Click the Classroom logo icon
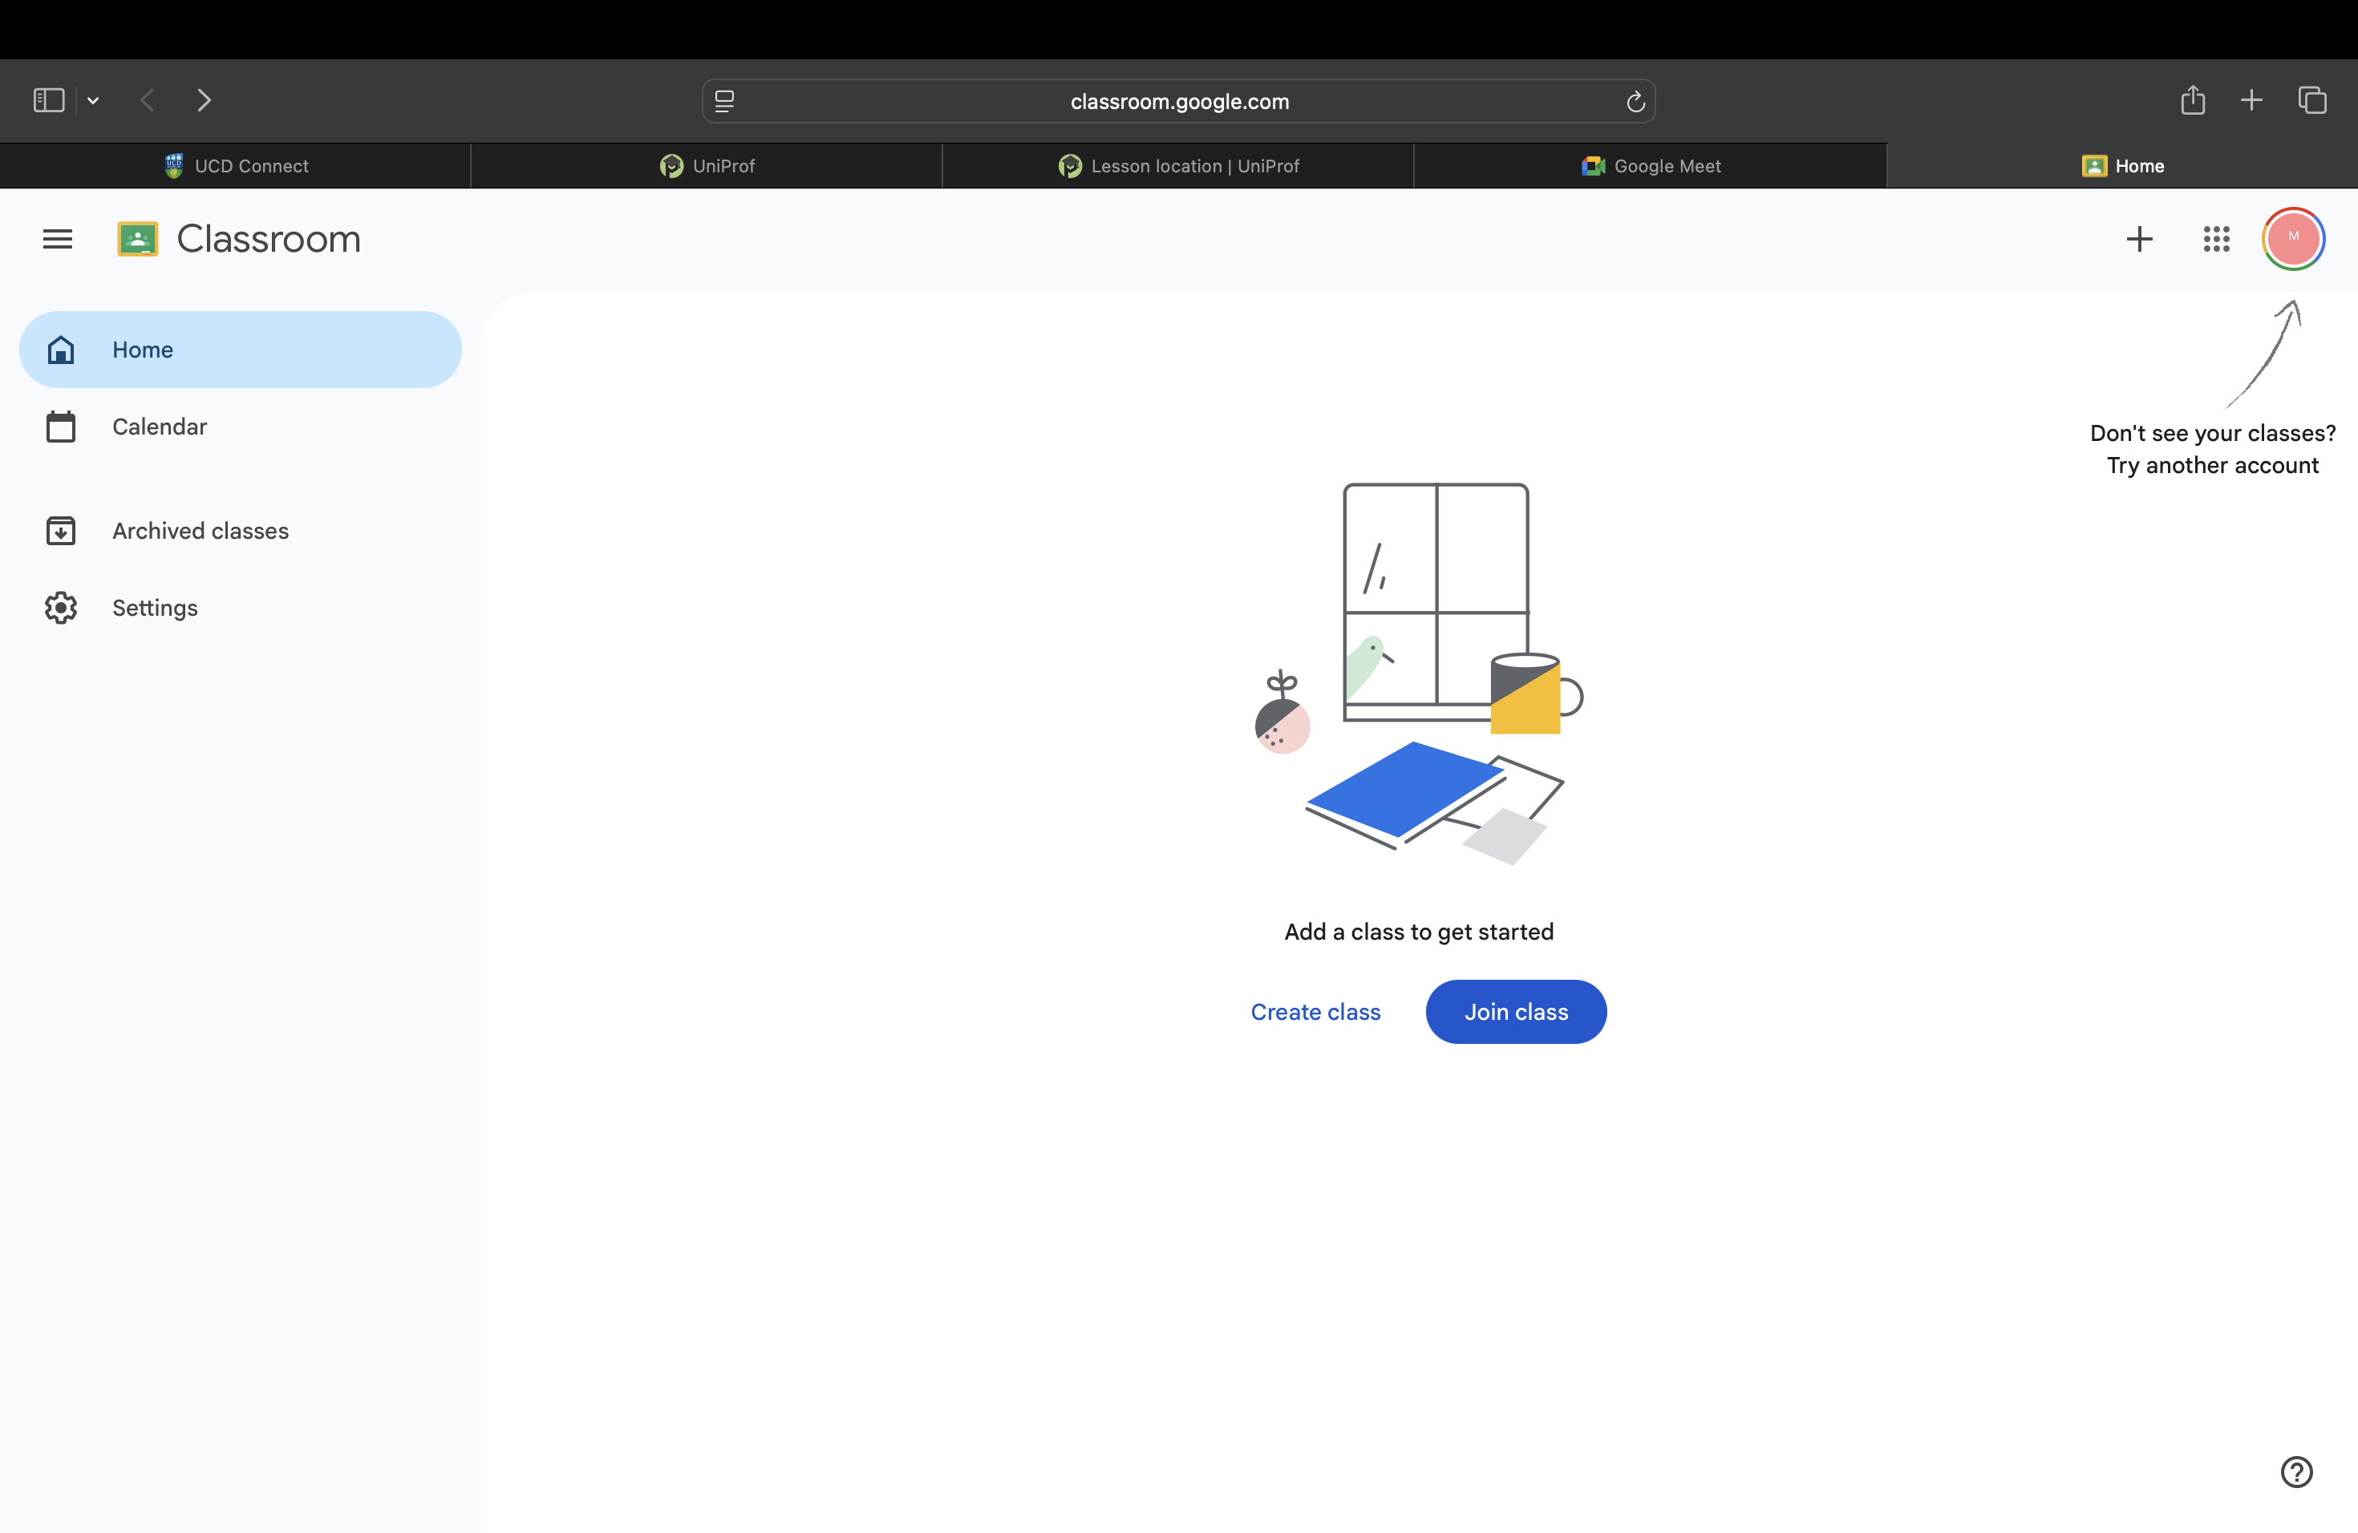 (x=138, y=239)
